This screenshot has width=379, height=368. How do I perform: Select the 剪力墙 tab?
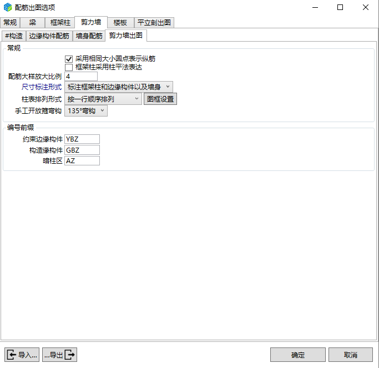(91, 22)
